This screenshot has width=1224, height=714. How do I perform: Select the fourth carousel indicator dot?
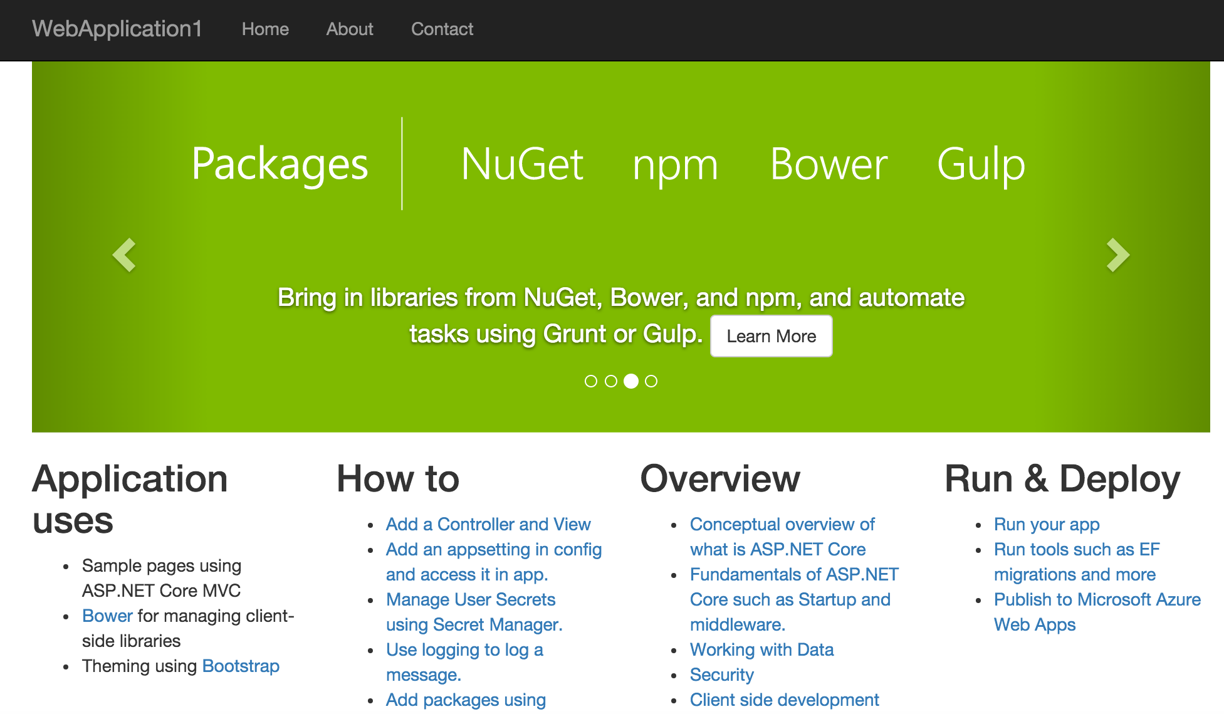tap(651, 381)
